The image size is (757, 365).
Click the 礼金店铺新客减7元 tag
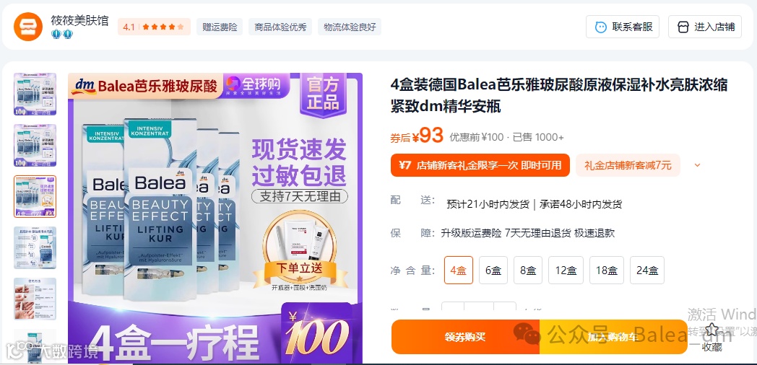pos(628,165)
